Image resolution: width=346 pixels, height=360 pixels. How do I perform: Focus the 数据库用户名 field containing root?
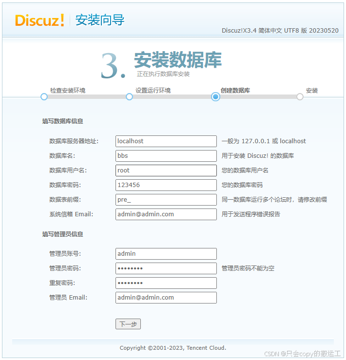point(166,171)
